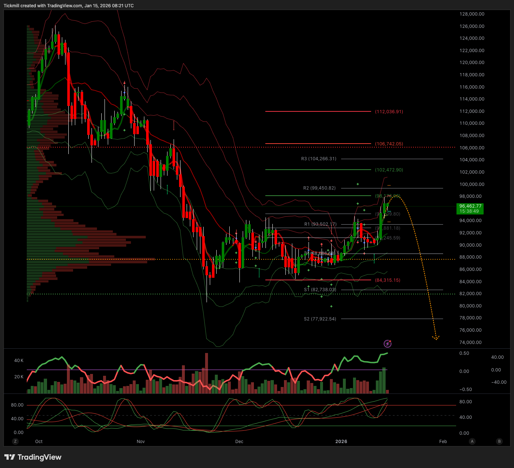This screenshot has width=514, height=468.
Task: Click the Tickmill TradingView.com header text
Action: (x=68, y=6)
